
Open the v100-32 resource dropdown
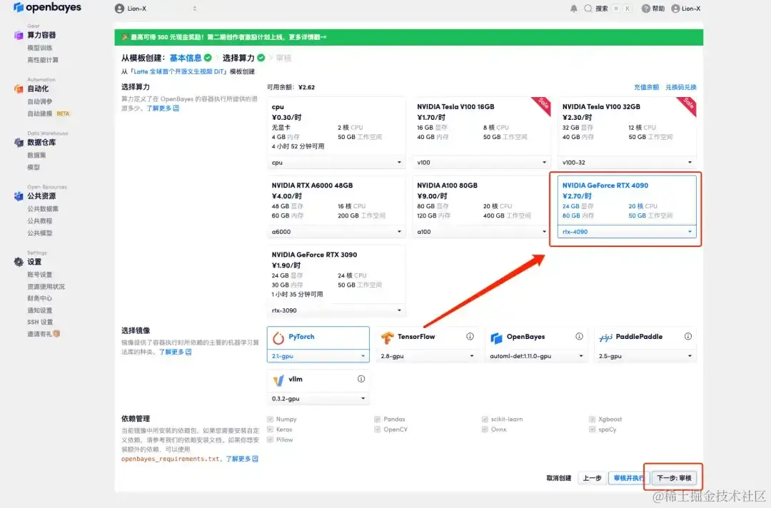coord(627,163)
